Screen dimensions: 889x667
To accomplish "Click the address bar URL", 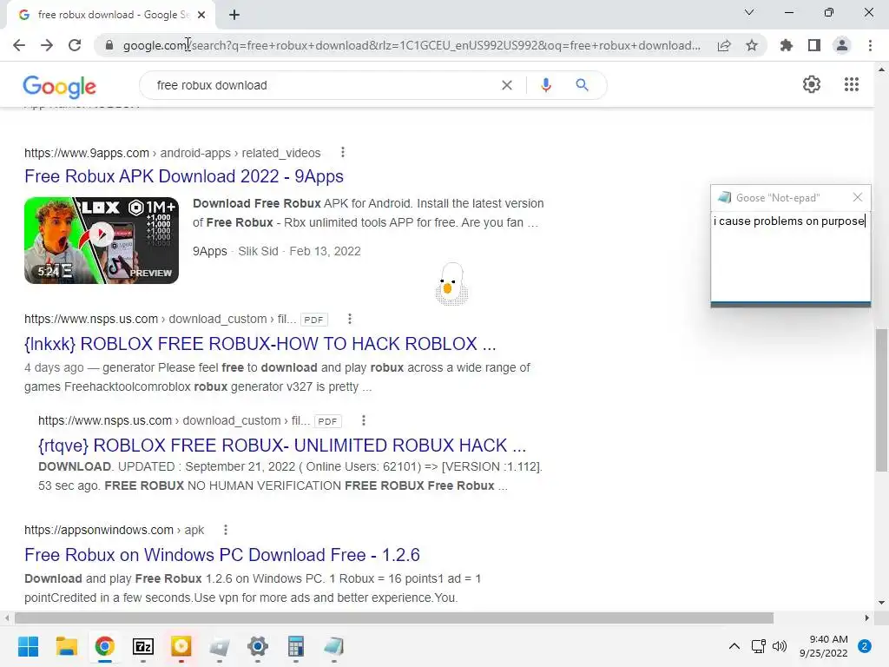I will (x=412, y=45).
